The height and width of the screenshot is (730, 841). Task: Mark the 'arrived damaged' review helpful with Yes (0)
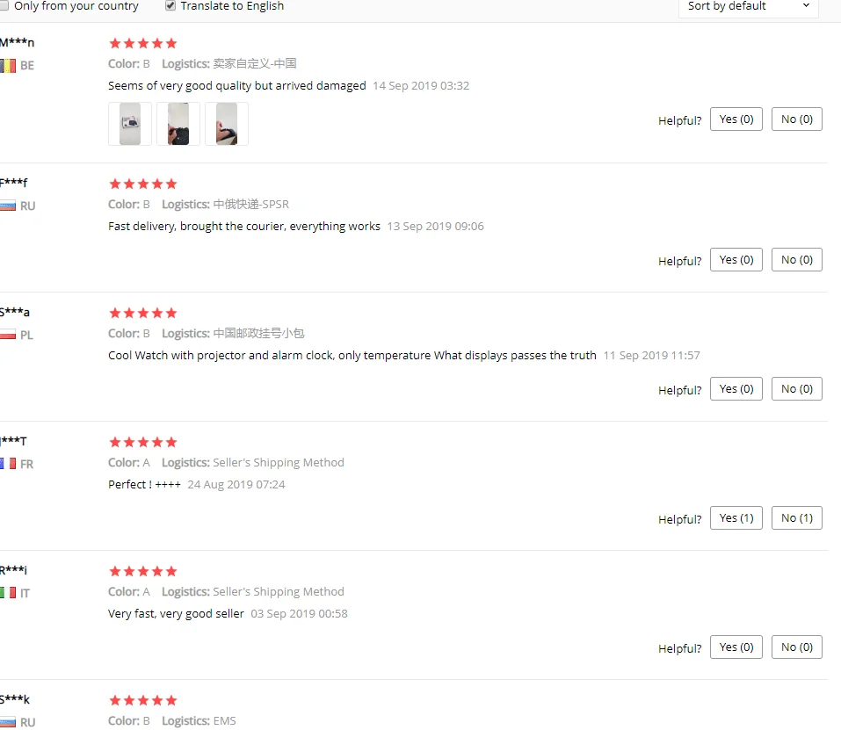736,119
